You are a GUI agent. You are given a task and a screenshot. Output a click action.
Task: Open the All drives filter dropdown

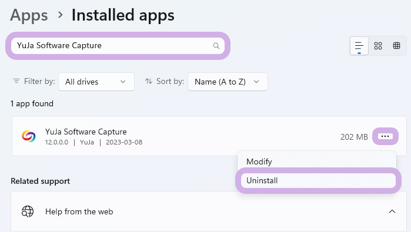click(x=96, y=82)
